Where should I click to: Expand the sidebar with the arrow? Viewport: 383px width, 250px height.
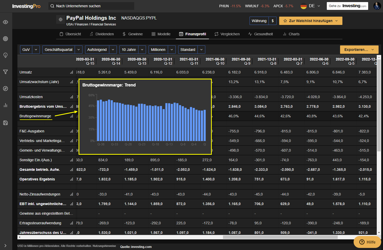(5, 245)
